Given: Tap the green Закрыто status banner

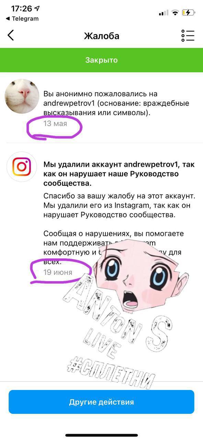Looking at the screenshot, I should click(x=101, y=60).
